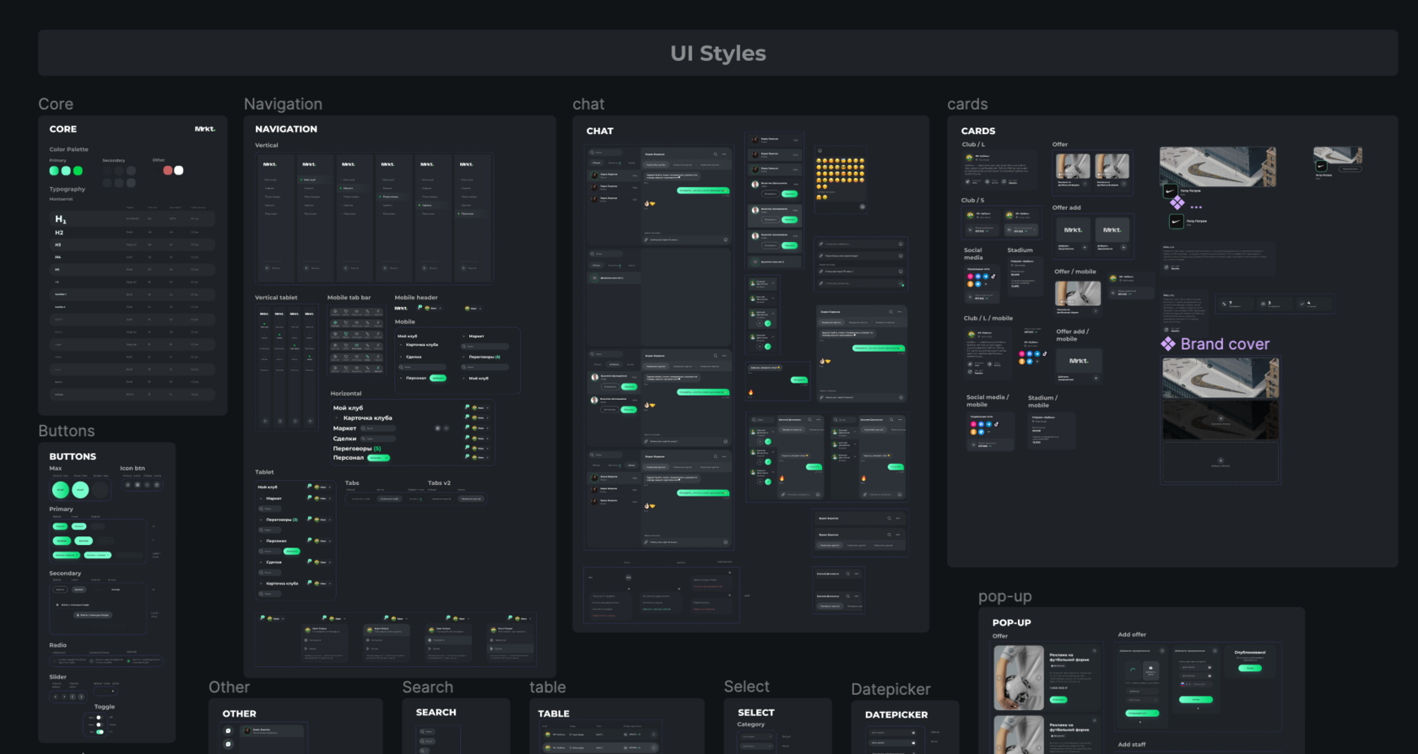Select the "Search" frame label
This screenshot has width=1418, height=754.
(x=428, y=687)
